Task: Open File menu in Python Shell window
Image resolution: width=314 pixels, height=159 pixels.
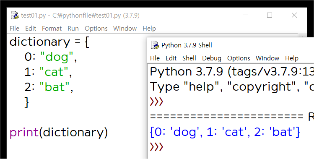Action: pos(155,58)
